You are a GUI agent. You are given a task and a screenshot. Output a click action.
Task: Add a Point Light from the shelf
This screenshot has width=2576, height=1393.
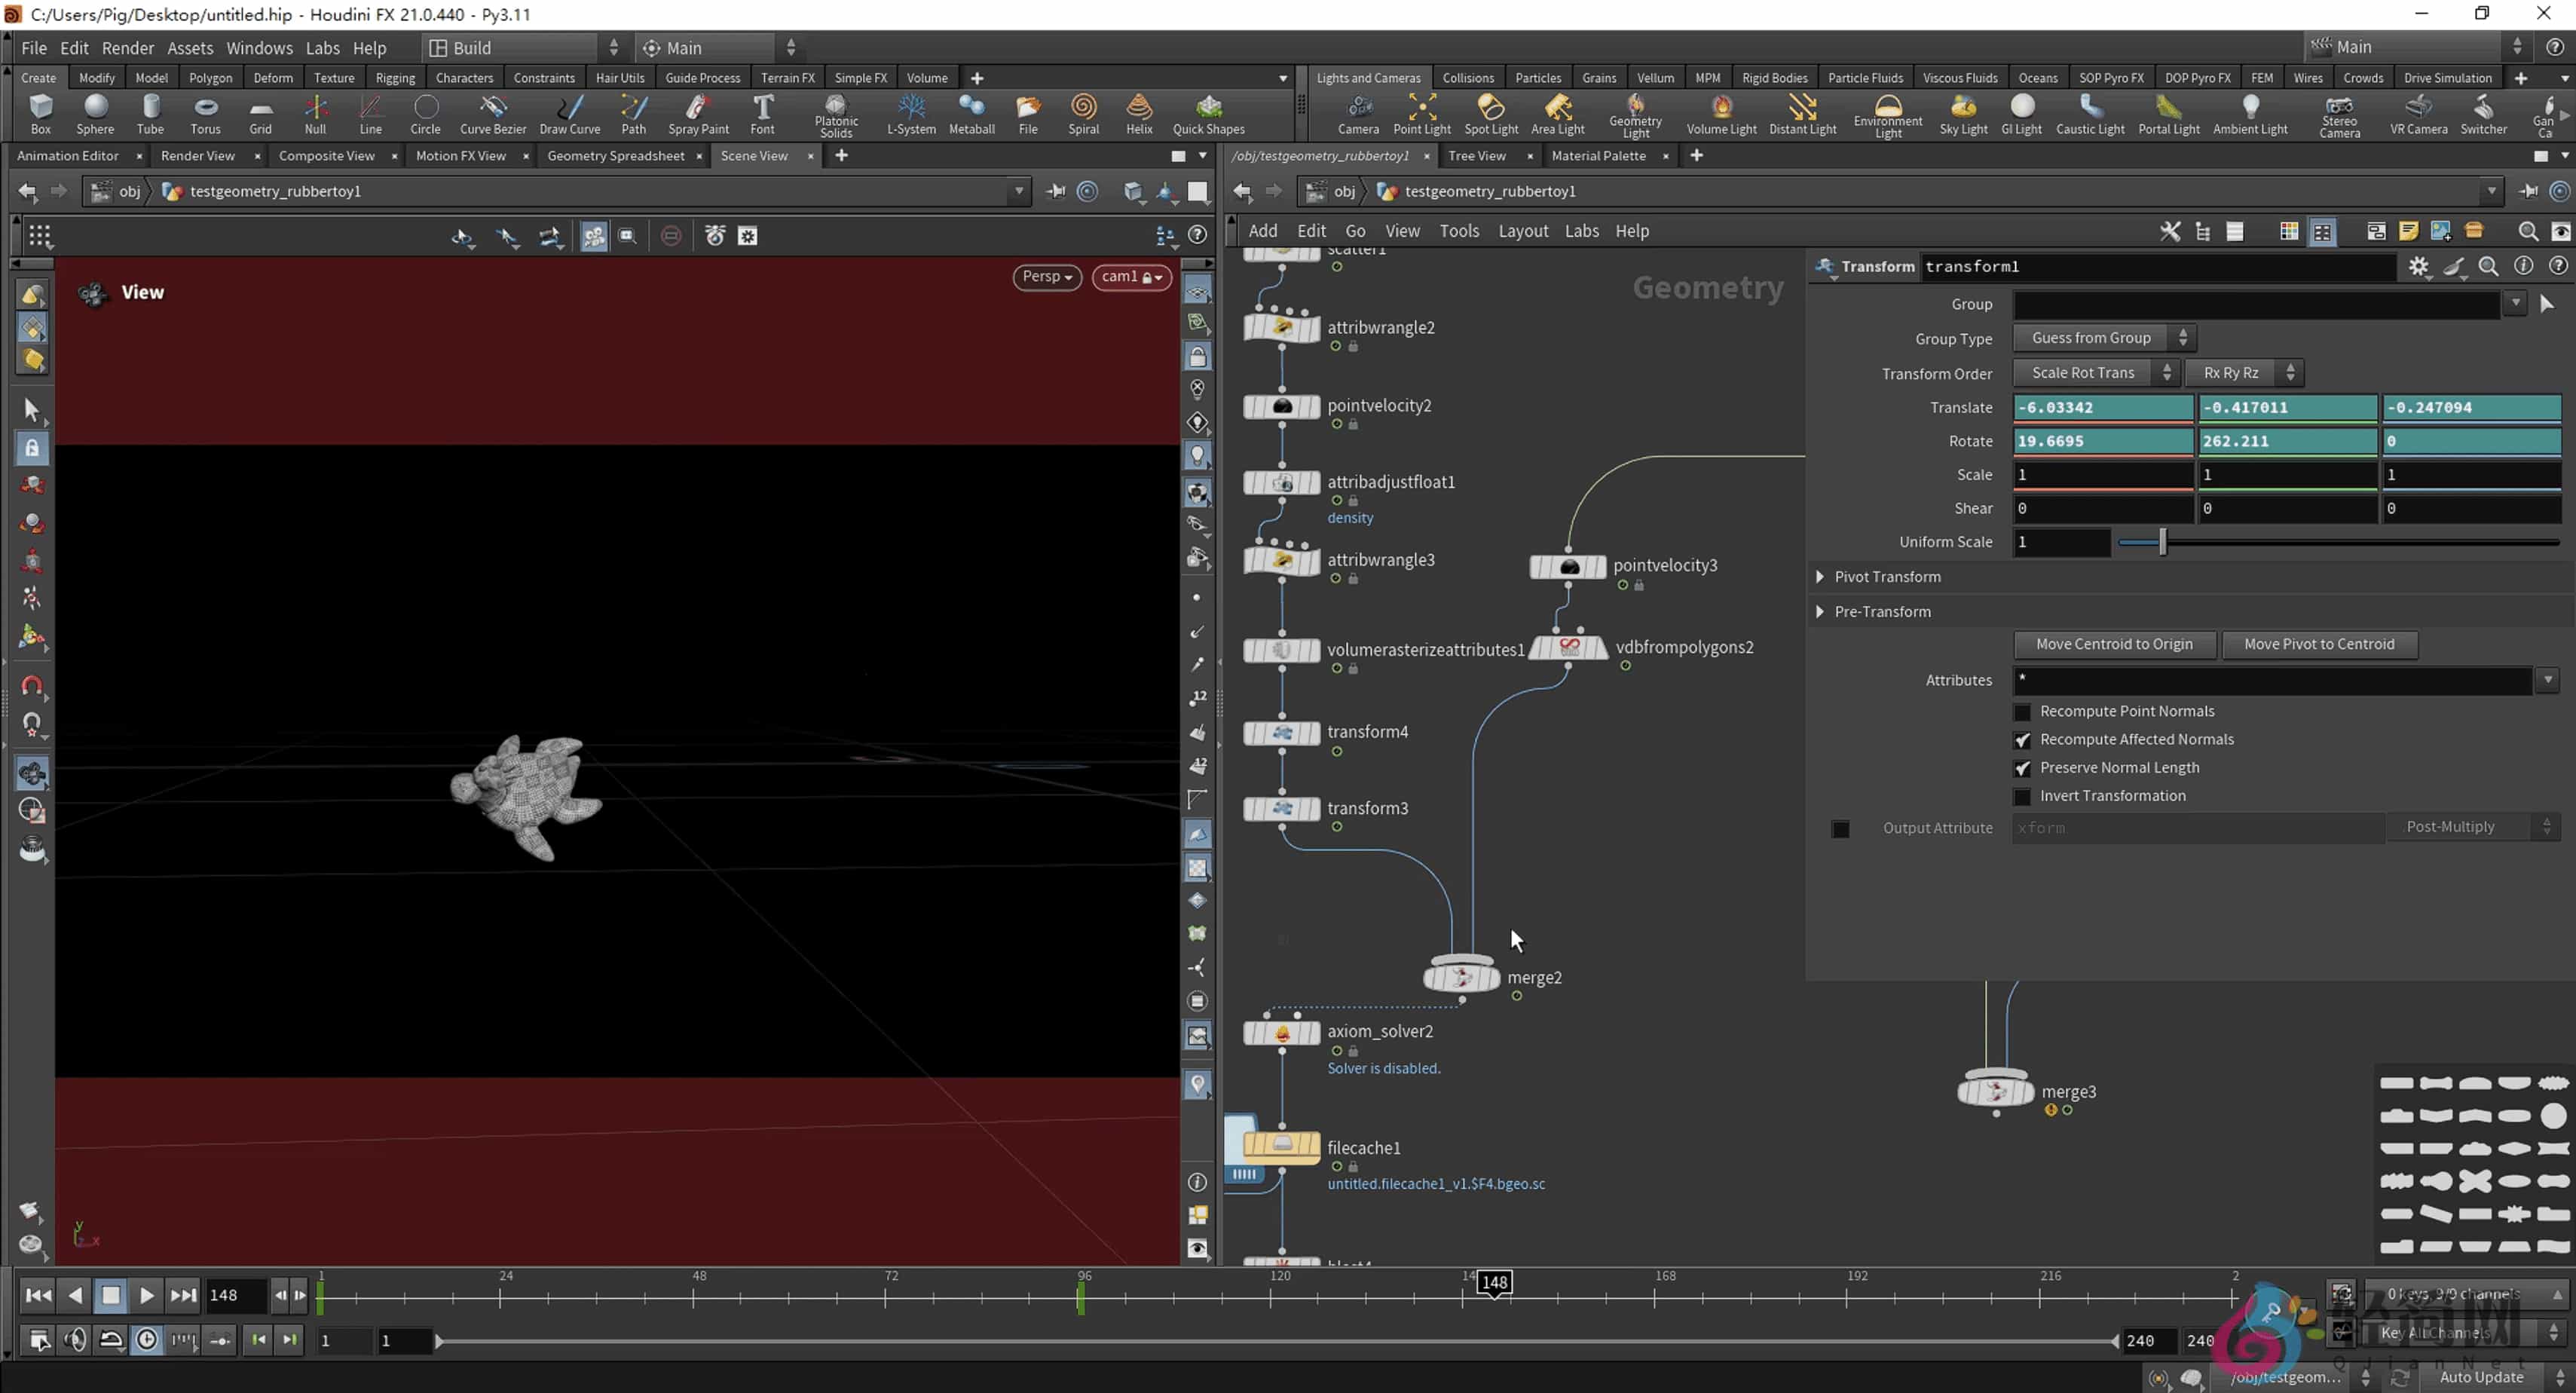pos(1422,113)
